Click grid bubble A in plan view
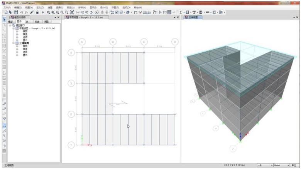 82,42
